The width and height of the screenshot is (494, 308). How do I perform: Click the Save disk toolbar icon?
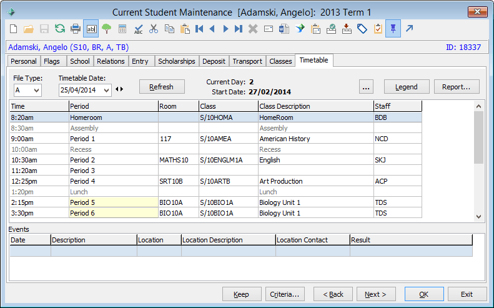click(x=44, y=29)
